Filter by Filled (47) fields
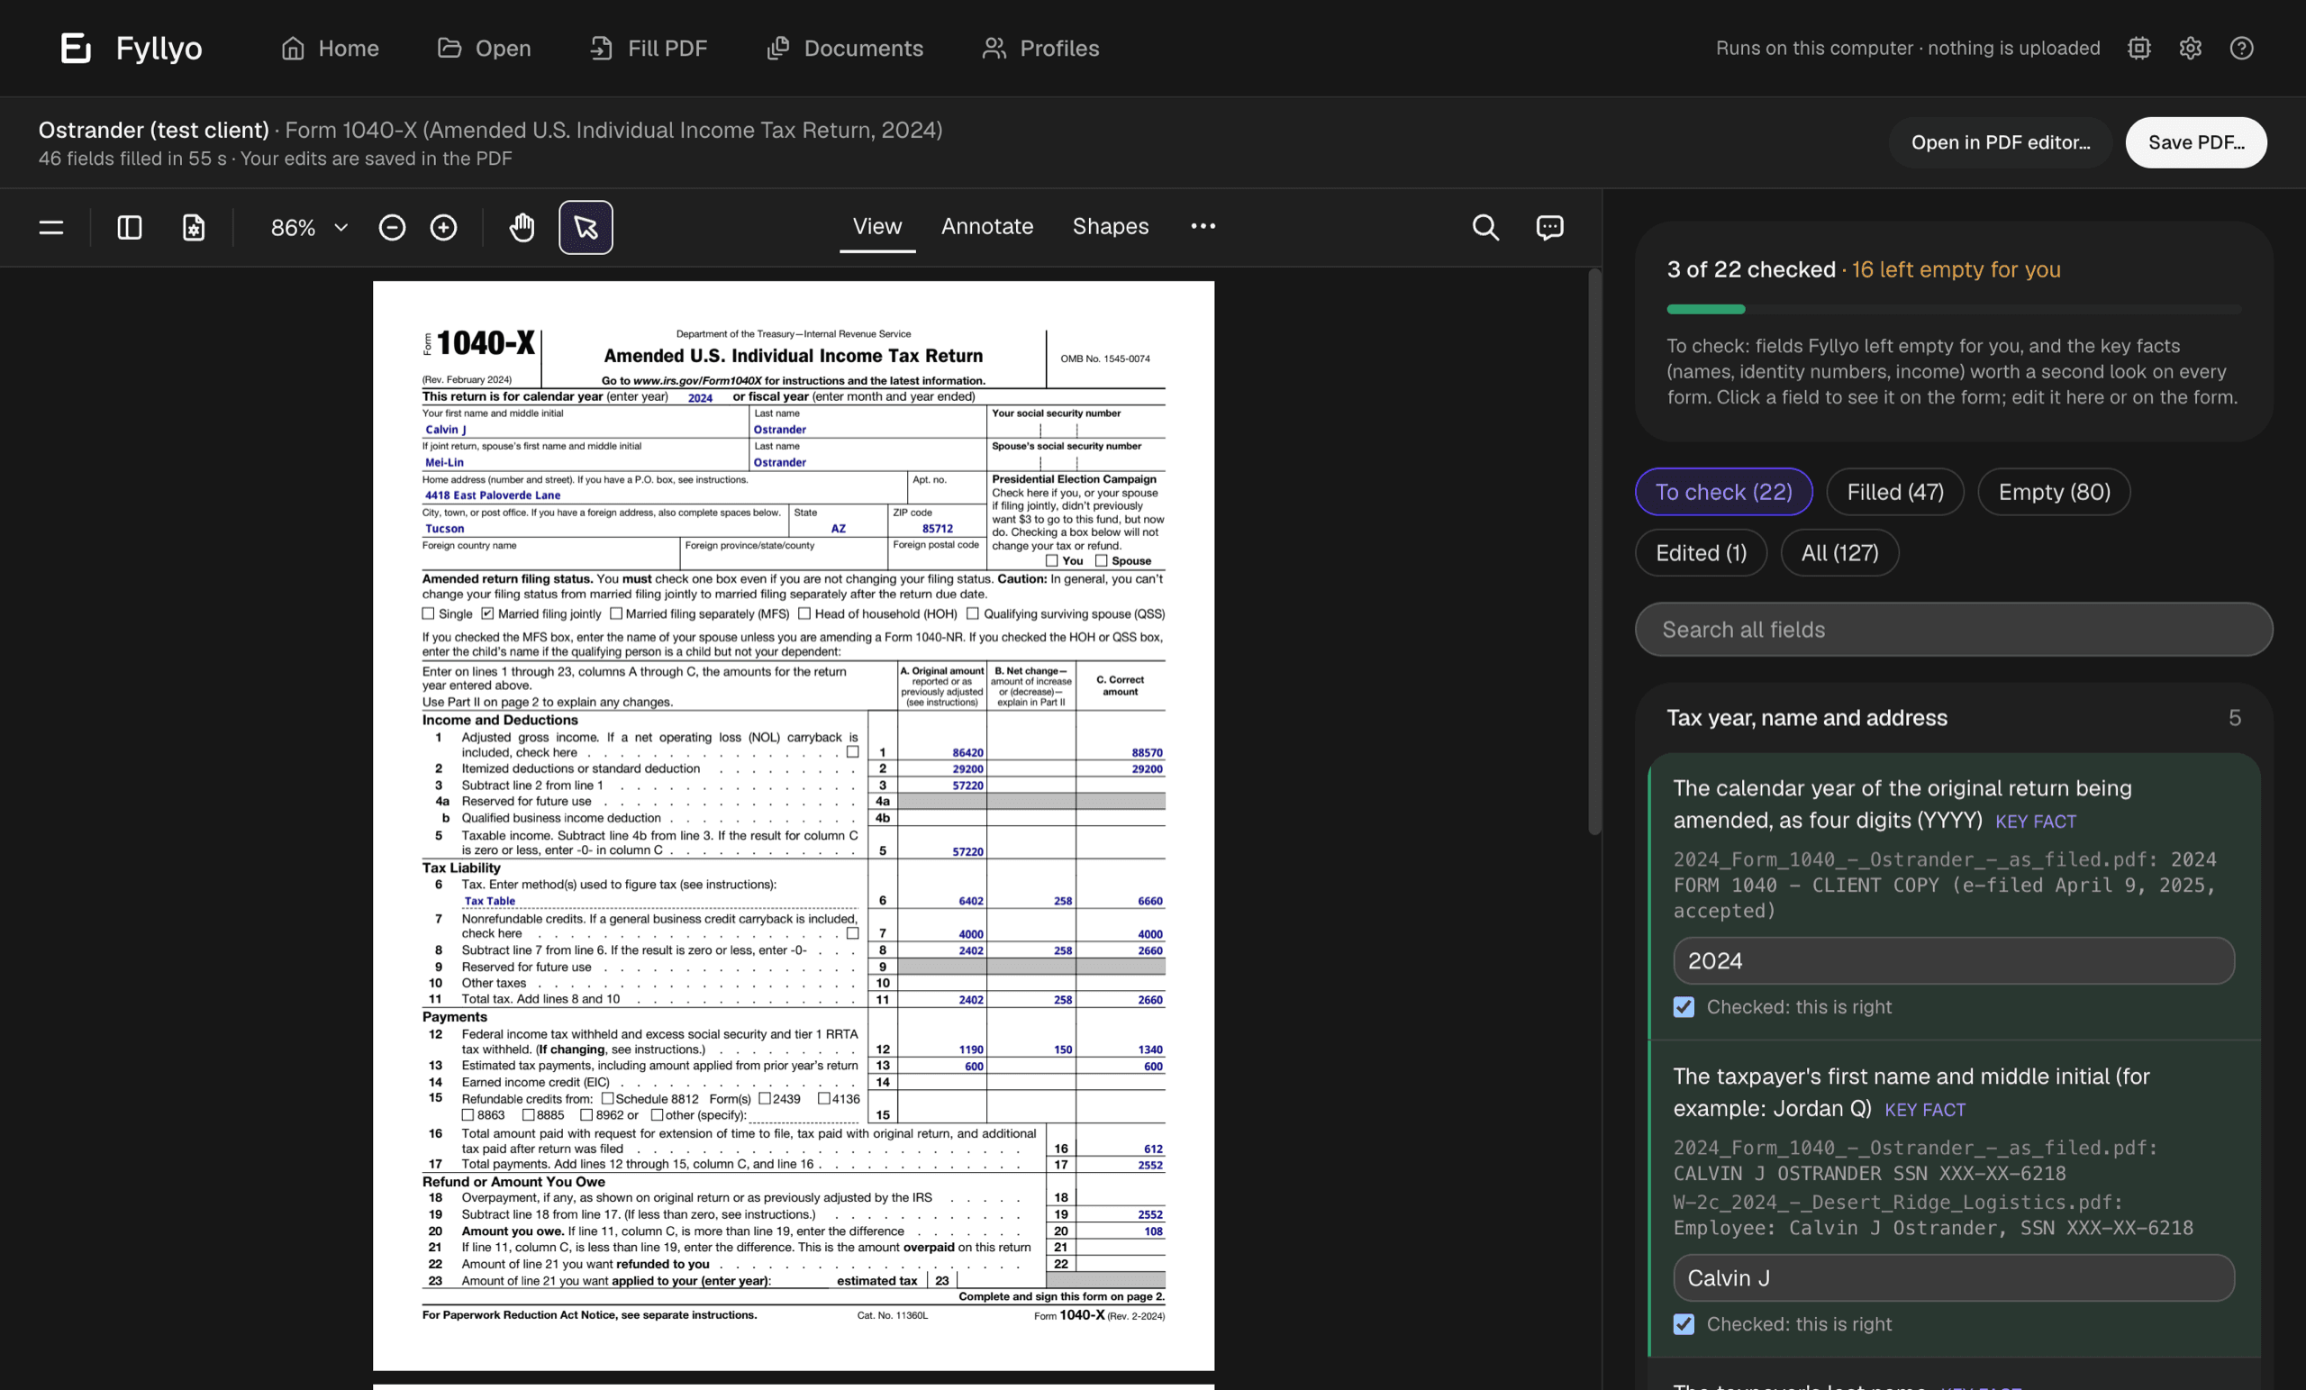Screen dimensions: 2306x1390 [1895, 493]
